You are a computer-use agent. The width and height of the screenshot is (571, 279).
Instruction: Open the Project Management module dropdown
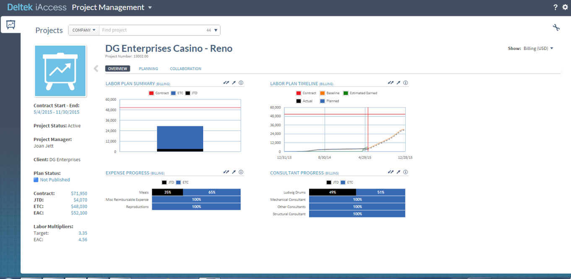coord(150,8)
